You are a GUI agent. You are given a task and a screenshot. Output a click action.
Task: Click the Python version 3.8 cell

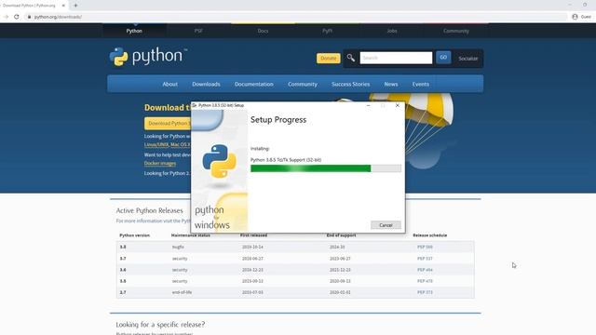(x=123, y=247)
